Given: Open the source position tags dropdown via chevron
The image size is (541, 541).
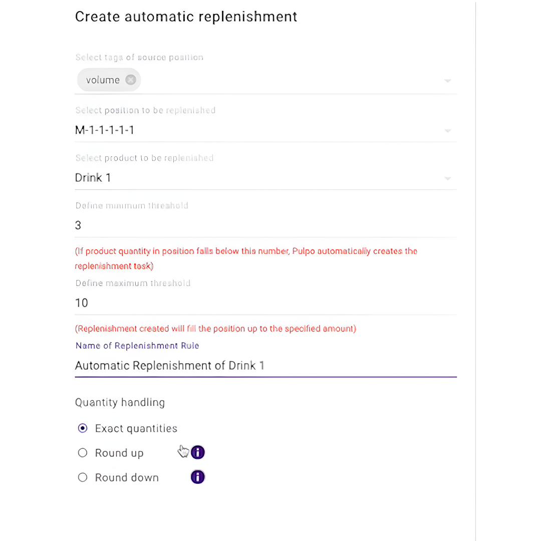Looking at the screenshot, I should 447,80.
